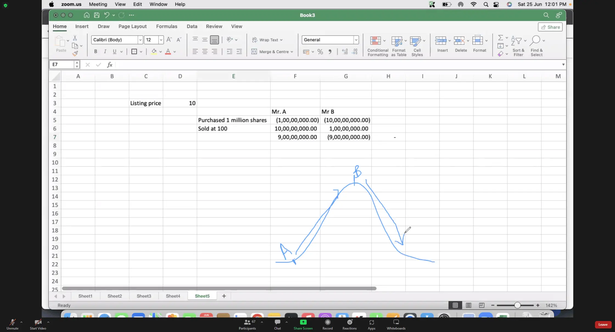
Task: Switch to Sheet3 tab
Action: pyautogui.click(x=144, y=296)
